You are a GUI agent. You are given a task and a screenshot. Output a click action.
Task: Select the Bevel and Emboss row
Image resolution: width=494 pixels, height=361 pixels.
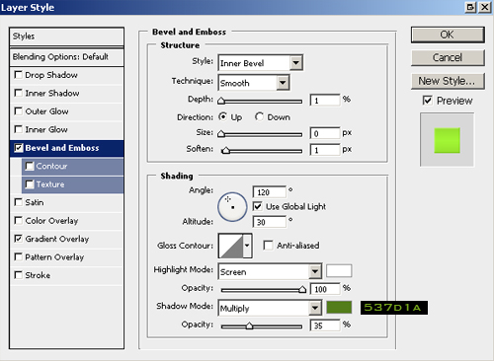pos(67,148)
